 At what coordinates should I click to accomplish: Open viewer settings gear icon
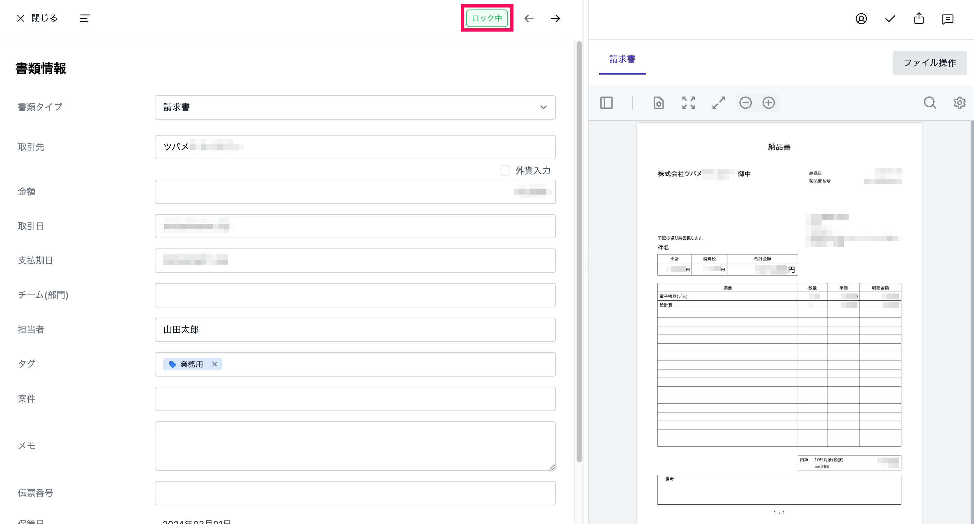pyautogui.click(x=959, y=103)
